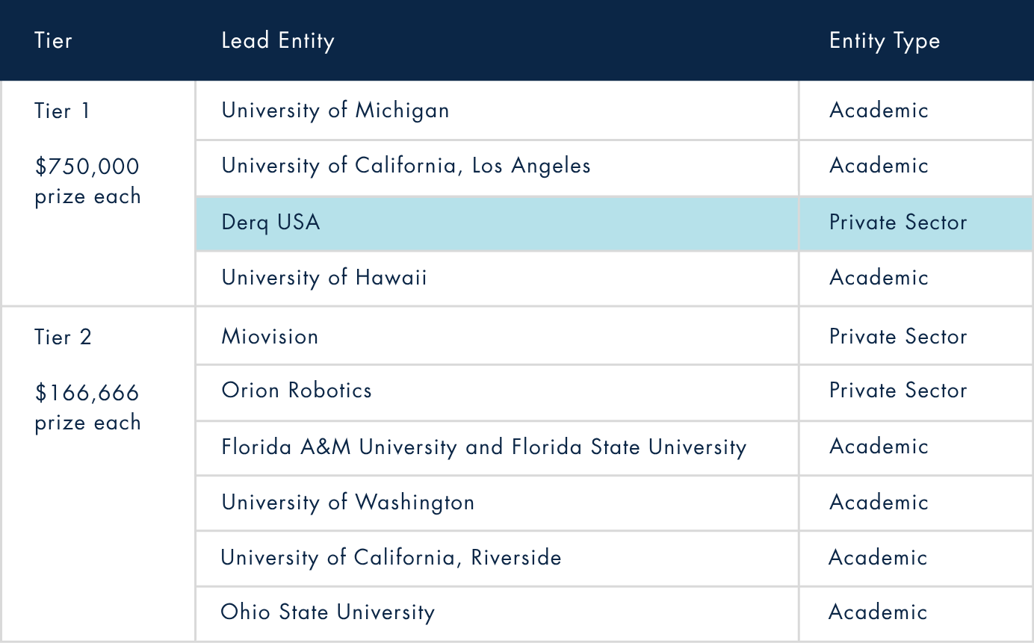The image size is (1034, 643).
Task: Click the Entity Type column header
Action: 885,41
